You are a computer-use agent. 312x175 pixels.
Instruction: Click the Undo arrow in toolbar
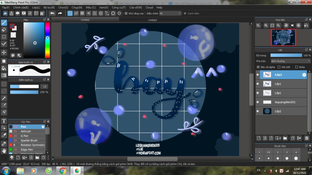(x=52, y=13)
